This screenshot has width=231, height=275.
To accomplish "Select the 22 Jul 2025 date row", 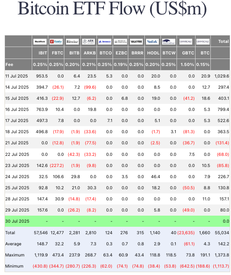I will point(117,154).
